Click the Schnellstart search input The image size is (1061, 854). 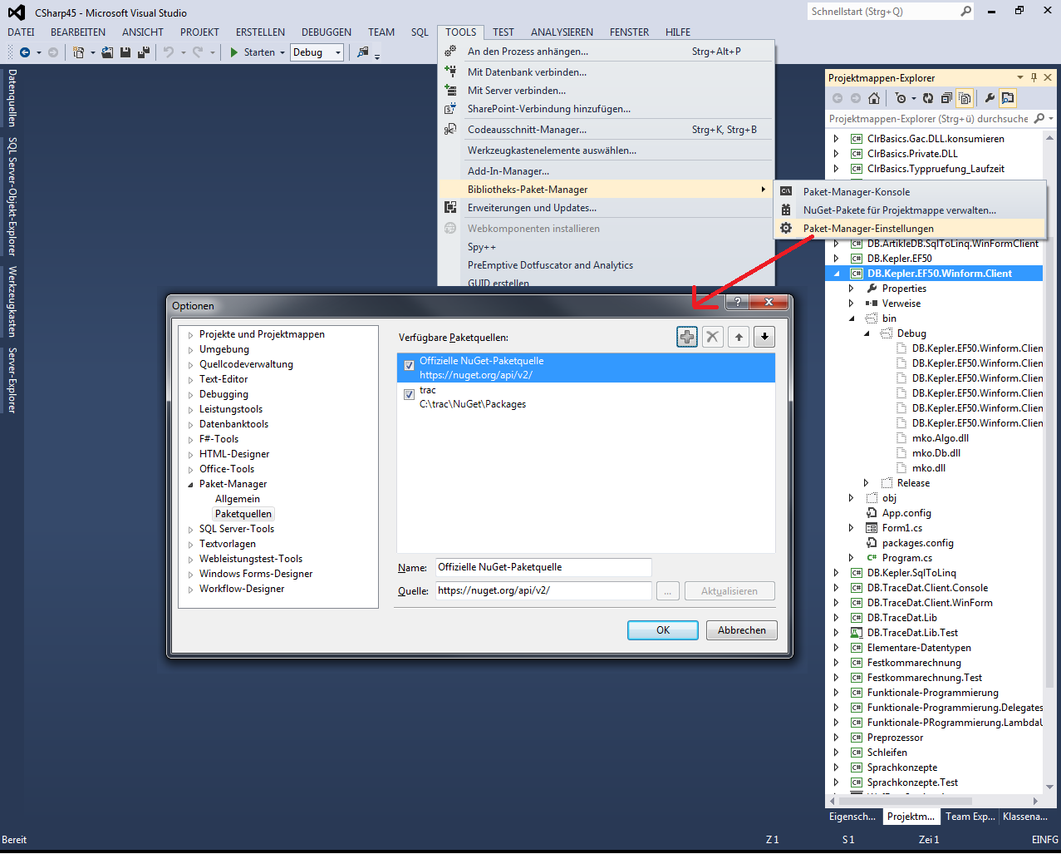tap(883, 12)
